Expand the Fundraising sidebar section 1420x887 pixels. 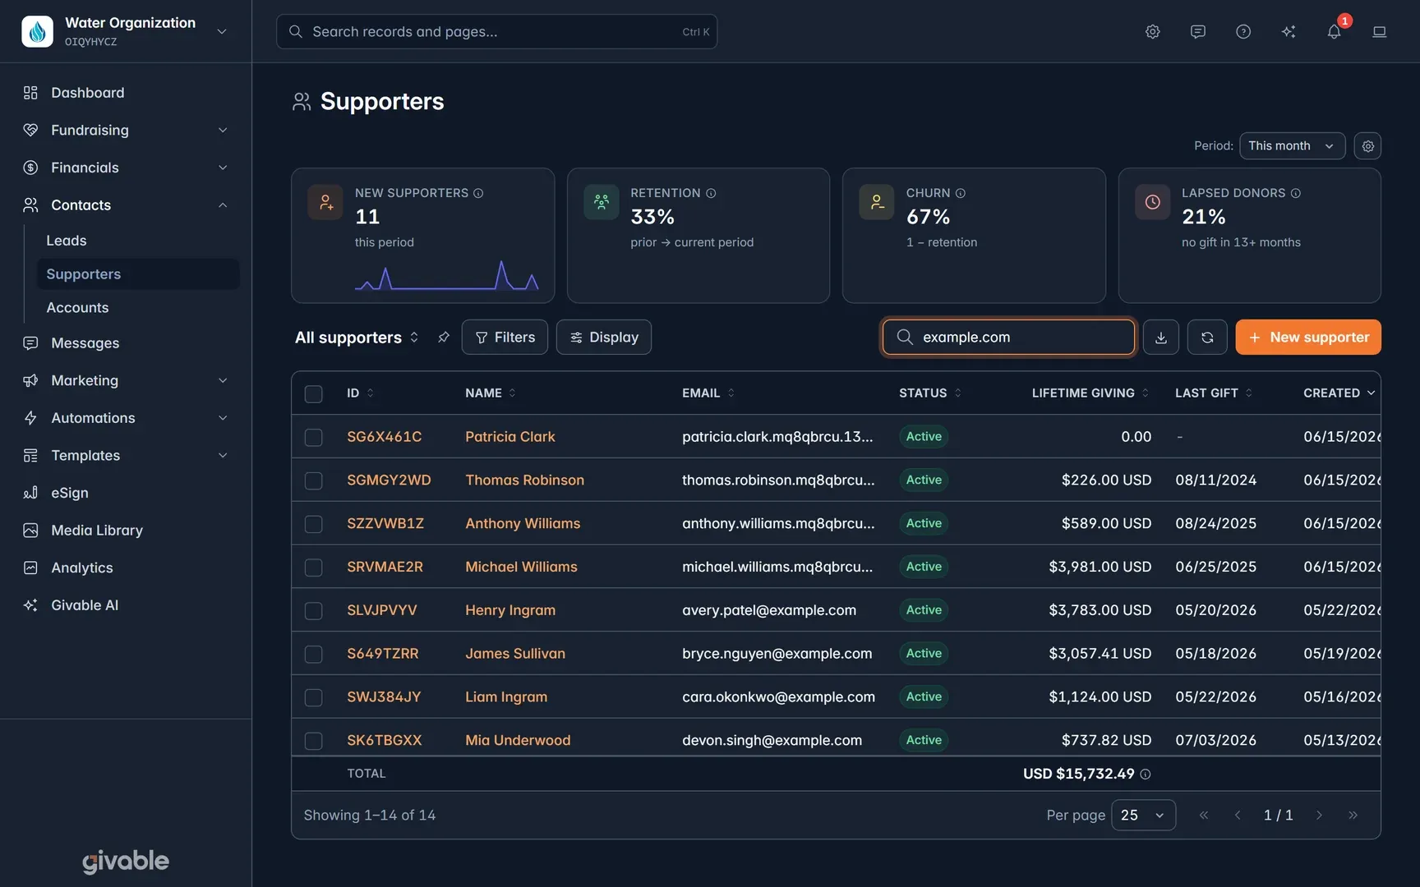(126, 131)
